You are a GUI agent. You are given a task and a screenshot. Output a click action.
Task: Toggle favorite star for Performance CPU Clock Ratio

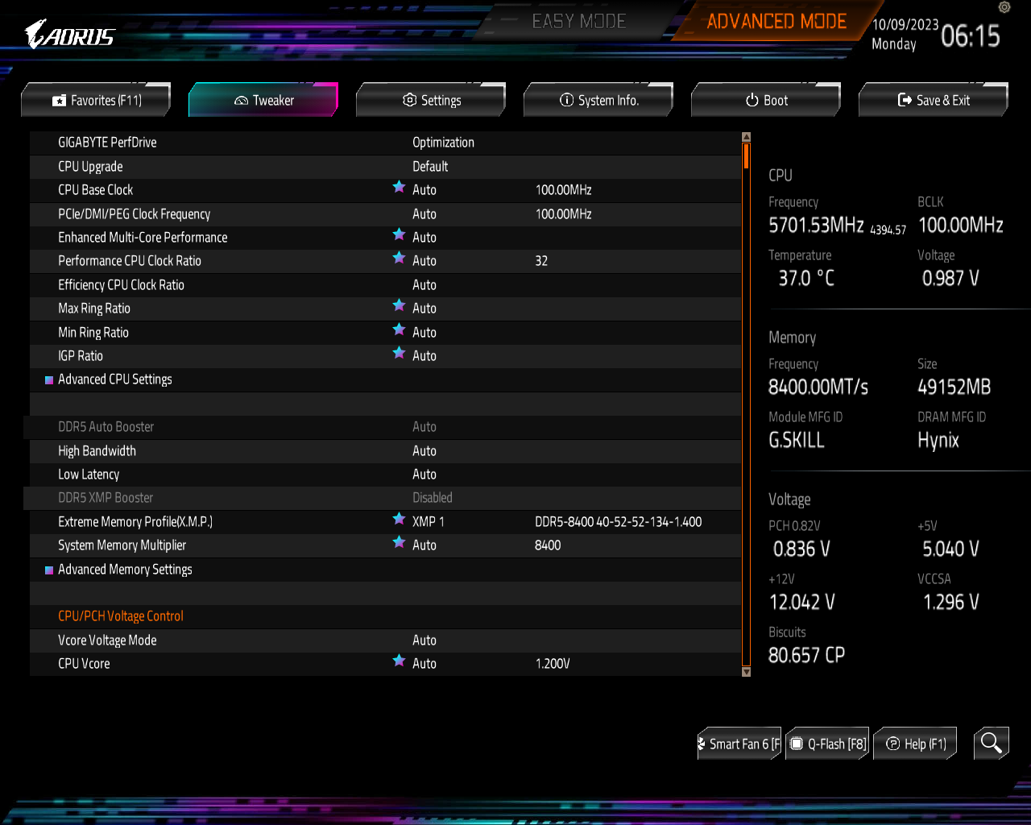coord(399,259)
